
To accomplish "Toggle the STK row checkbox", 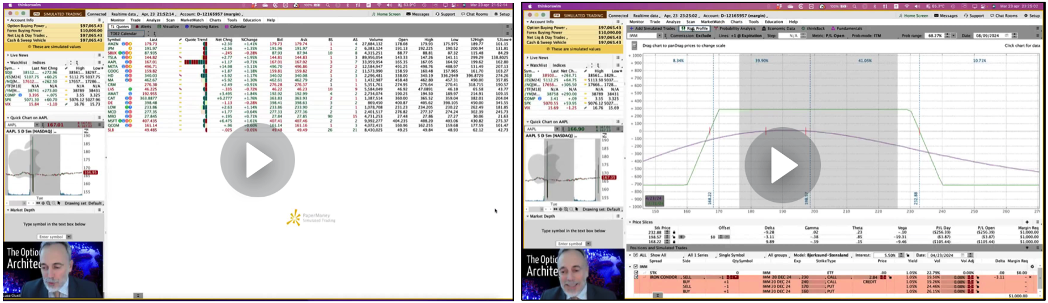I will 636,272.
